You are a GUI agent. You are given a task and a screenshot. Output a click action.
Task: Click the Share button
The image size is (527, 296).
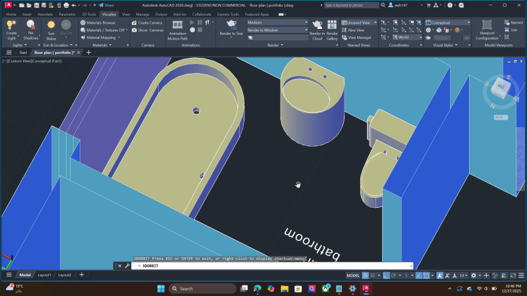(107, 5)
